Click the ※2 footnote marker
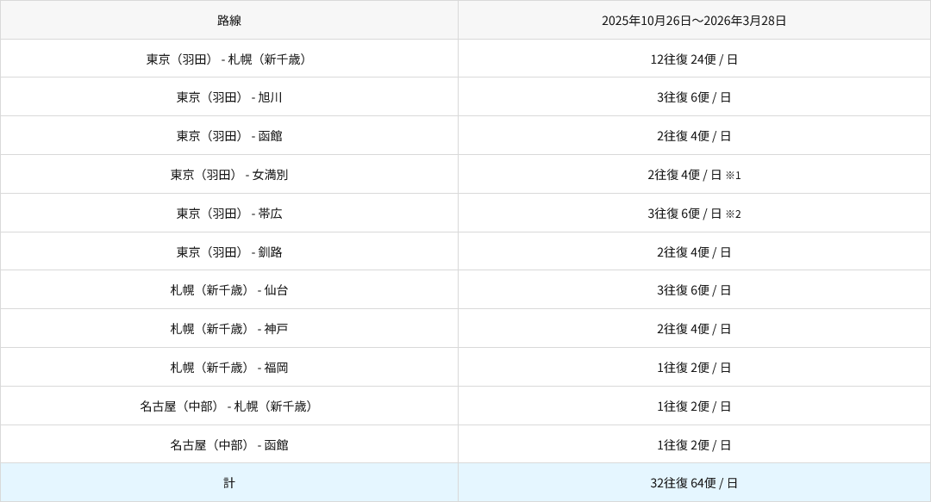The height and width of the screenshot is (502, 931). [x=733, y=214]
